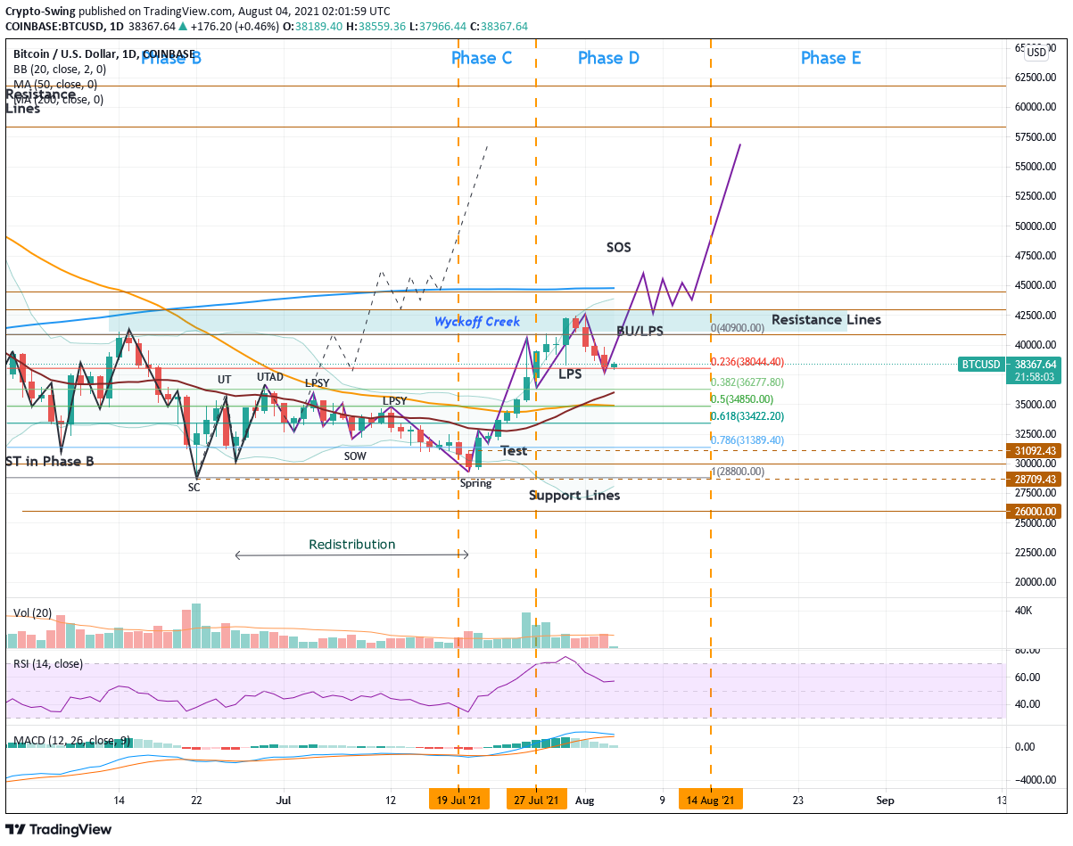Click the Wyckoff Creek annotation
The image size is (1073, 846).
[x=477, y=322]
